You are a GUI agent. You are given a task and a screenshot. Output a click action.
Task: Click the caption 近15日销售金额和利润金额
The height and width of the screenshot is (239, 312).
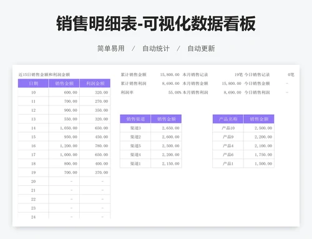[x=44, y=75]
